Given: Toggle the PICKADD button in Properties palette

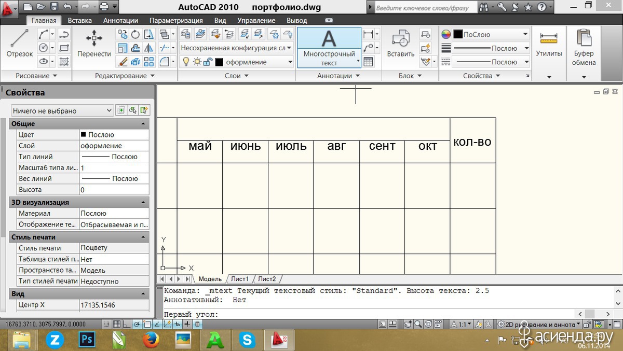Looking at the screenshot, I should click(x=121, y=110).
